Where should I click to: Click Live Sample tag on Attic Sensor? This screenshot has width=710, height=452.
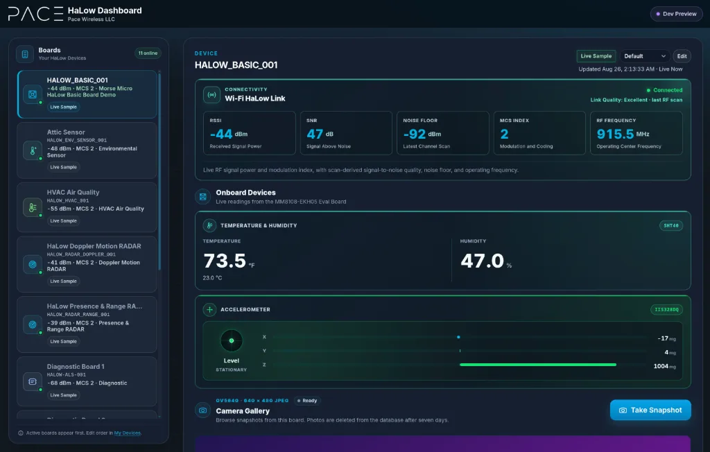(x=63, y=167)
